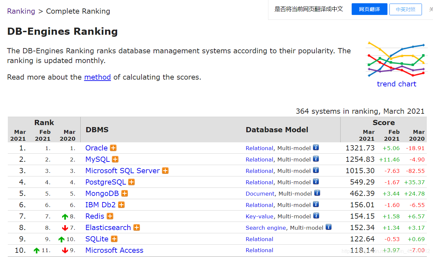This screenshot has height=257, width=433.
Task: Click the plus icon beside Microsoft SQL Server
Action: pos(165,171)
